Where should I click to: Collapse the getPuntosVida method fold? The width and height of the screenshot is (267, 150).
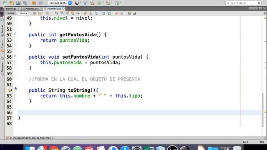[15, 34]
